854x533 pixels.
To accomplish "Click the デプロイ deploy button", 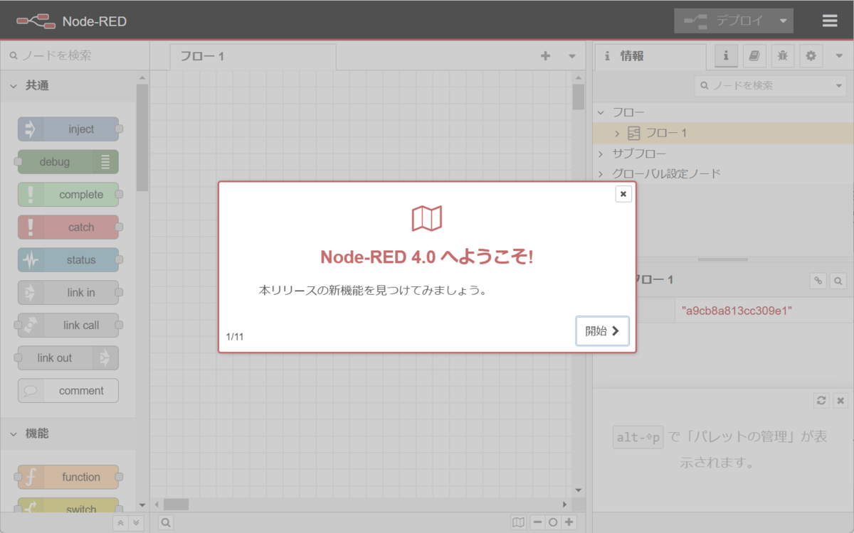I will click(x=722, y=21).
